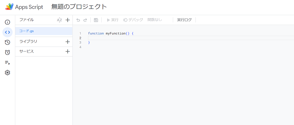The height and width of the screenshot is (125, 294).
Task: Click the サービス section label
Action: point(27,51)
